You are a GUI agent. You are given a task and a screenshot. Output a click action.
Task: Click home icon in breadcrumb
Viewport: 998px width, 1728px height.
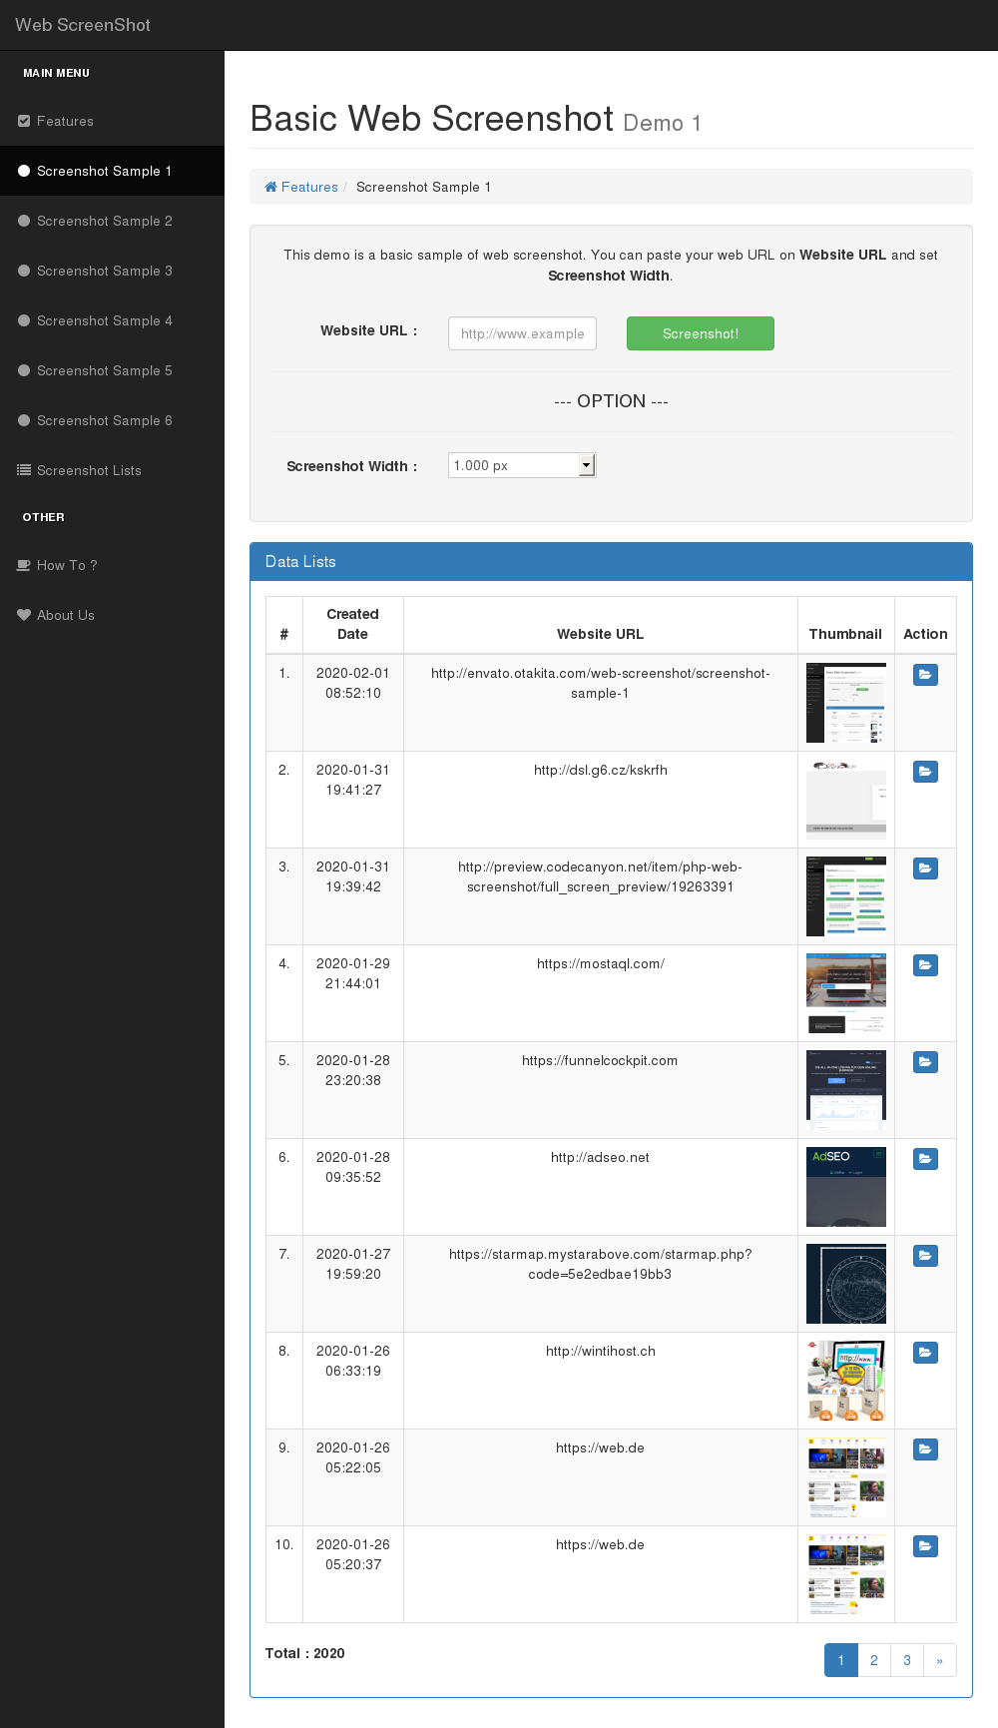(270, 187)
